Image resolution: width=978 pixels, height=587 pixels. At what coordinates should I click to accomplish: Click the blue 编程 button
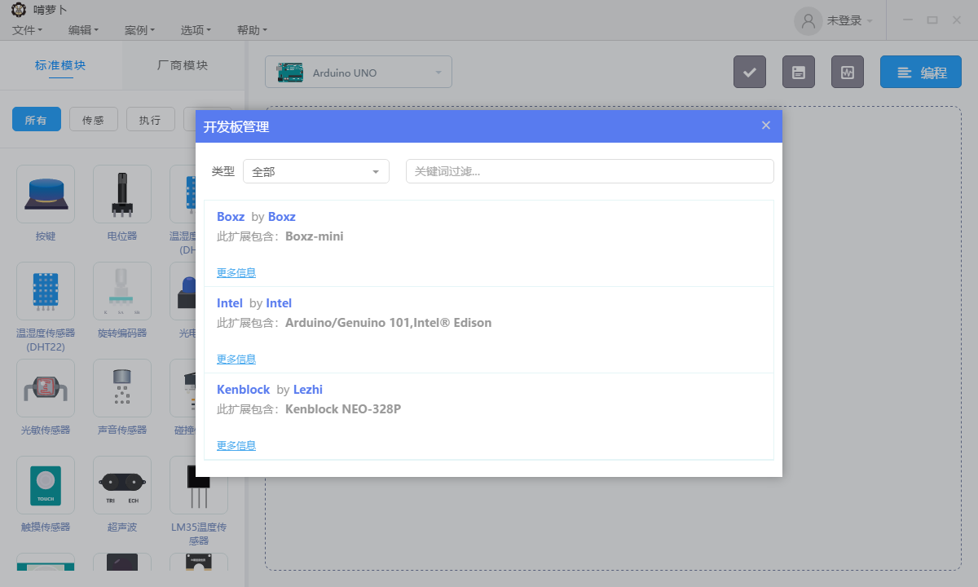coord(921,72)
